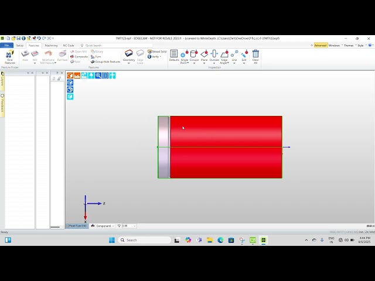This screenshot has height=281, width=375.
Task: Click the Facet Tune button
Action: pyautogui.click(x=77, y=226)
